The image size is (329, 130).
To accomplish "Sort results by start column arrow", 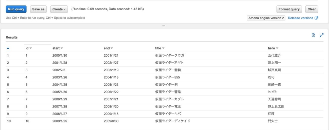I will click(62, 48).
